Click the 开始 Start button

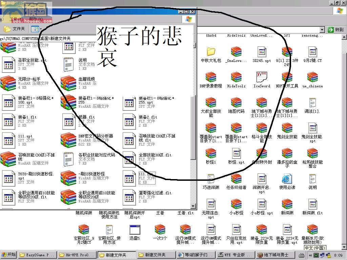click(x=8, y=255)
